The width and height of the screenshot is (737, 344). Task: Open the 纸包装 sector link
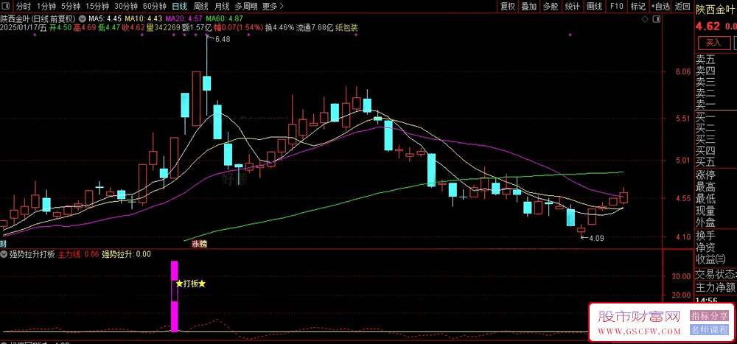pos(346,28)
